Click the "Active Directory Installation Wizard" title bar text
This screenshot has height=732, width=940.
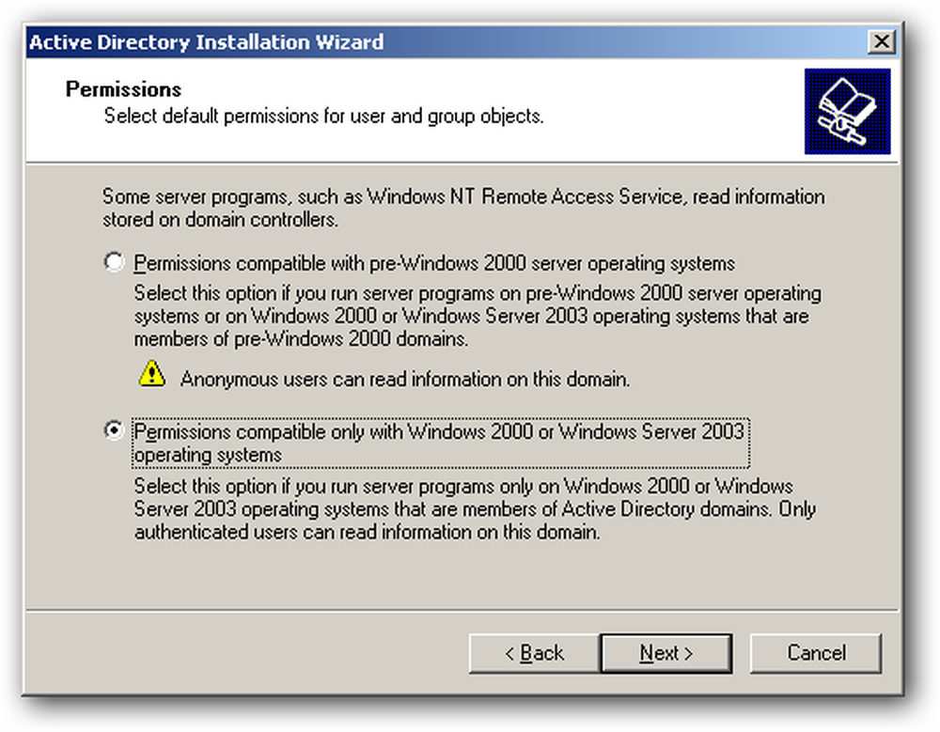pos(206,42)
